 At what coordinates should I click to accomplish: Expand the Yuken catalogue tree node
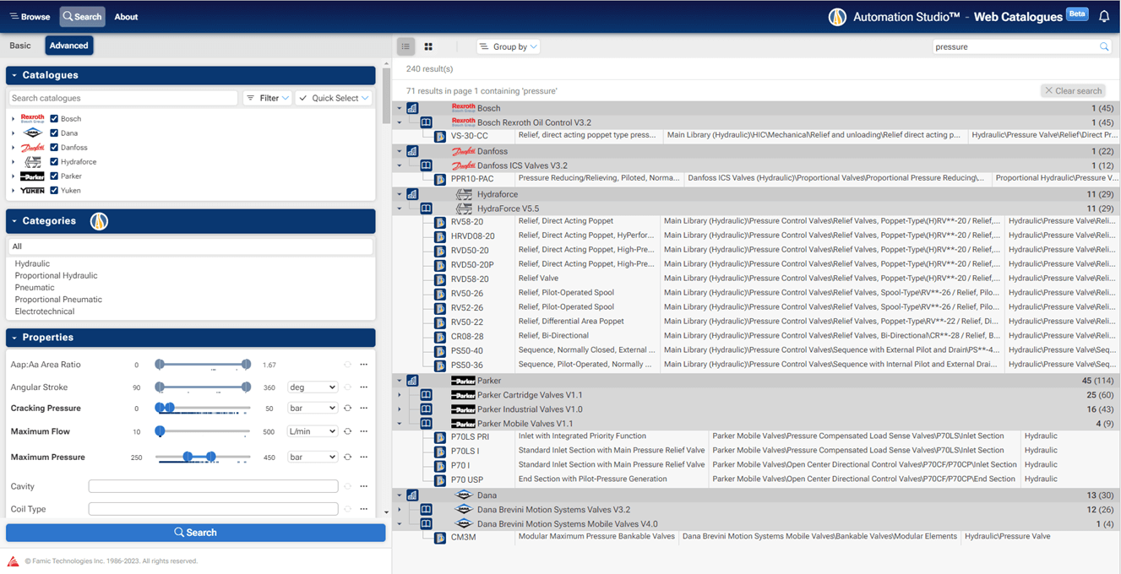point(14,191)
